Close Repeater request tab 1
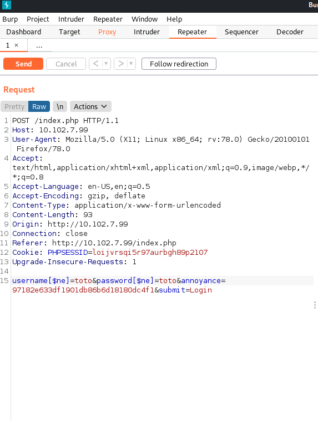This screenshot has height=421, width=318. coord(17,45)
